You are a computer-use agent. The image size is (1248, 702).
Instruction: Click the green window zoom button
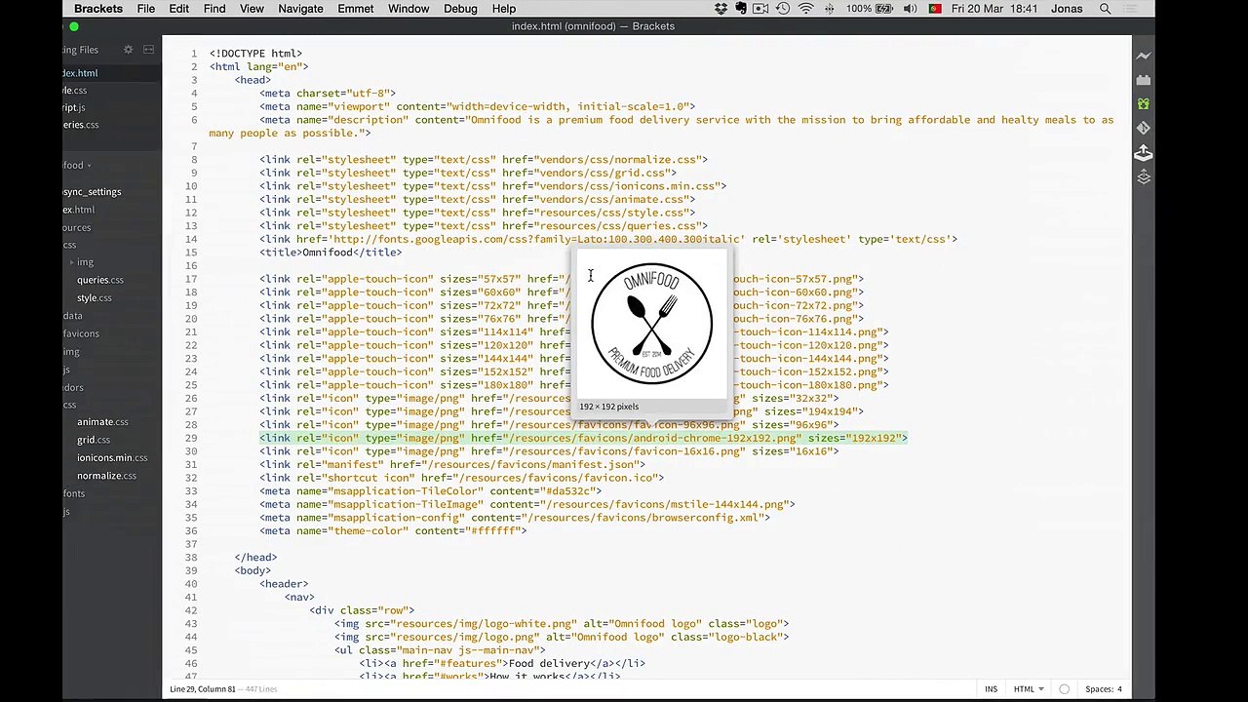pos(74,26)
